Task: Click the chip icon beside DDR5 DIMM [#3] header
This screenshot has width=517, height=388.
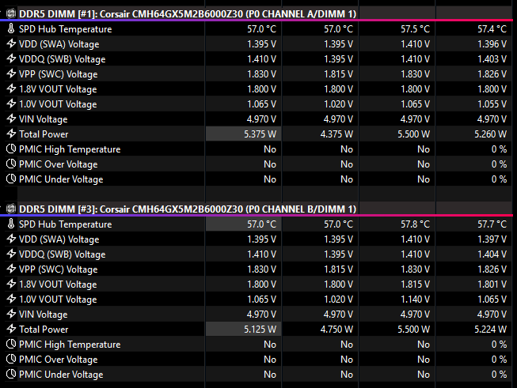Action: pyautogui.click(x=11, y=209)
